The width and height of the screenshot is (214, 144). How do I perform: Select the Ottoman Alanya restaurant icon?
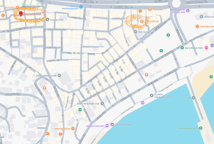coord(73,128)
